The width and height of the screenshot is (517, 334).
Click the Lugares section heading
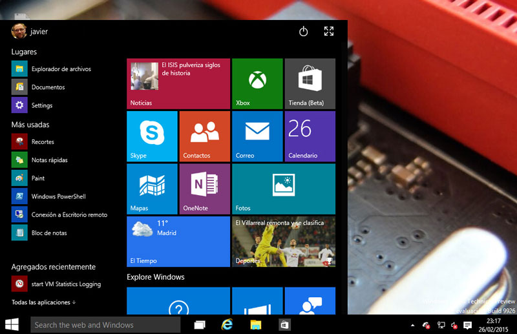tap(24, 52)
